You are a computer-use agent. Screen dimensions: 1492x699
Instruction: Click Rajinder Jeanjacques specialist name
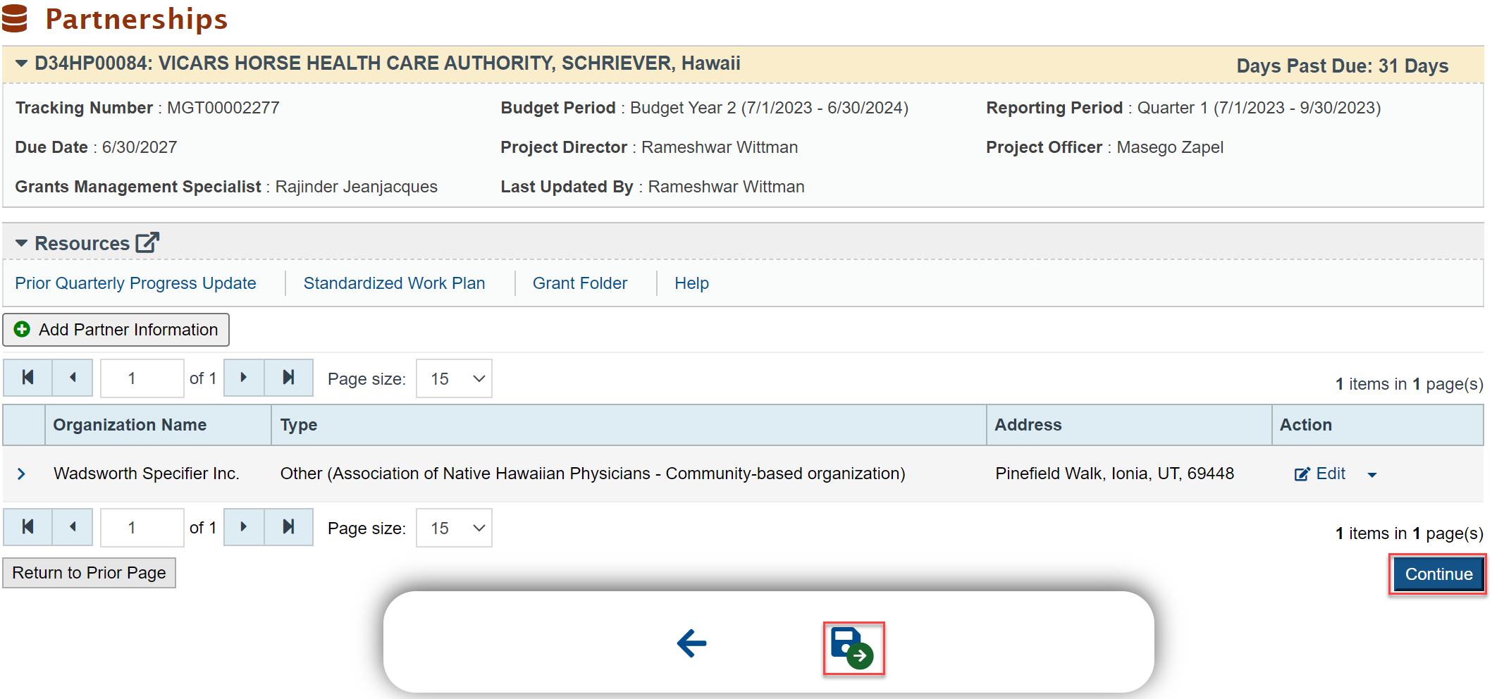click(356, 187)
